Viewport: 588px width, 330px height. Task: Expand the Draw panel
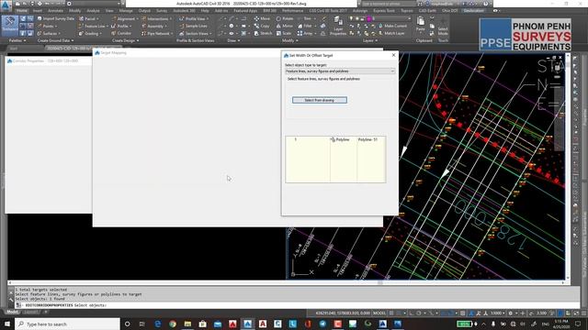(x=233, y=40)
